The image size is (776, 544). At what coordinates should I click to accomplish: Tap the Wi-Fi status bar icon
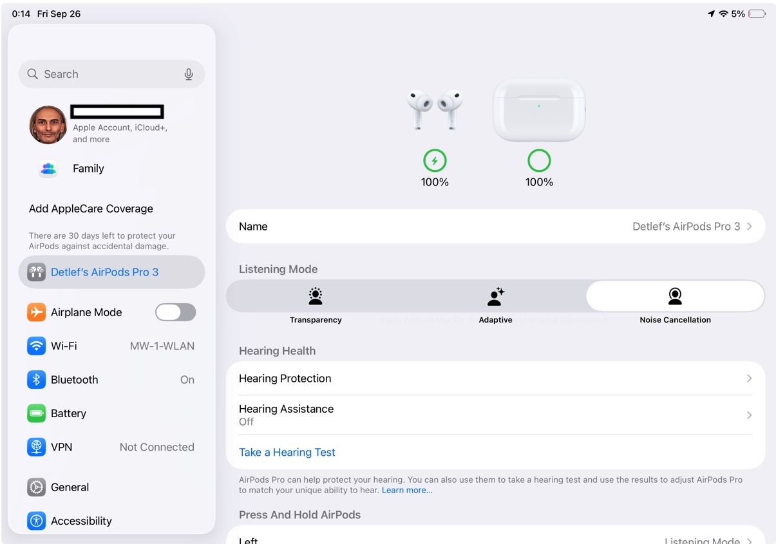(x=724, y=14)
